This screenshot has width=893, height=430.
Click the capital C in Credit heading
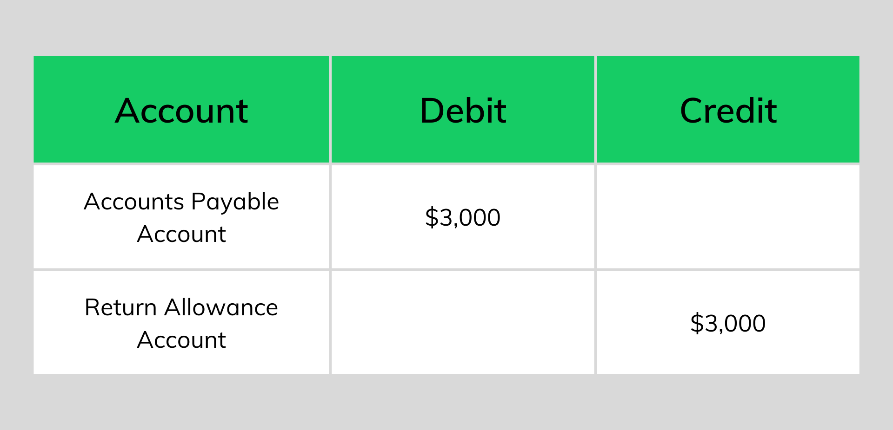pos(693,111)
